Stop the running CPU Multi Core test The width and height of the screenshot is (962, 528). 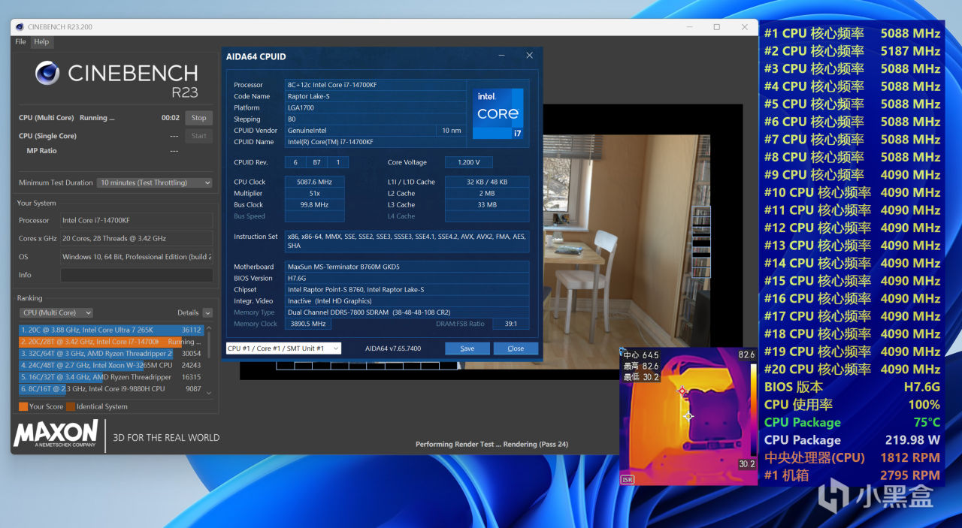point(198,118)
